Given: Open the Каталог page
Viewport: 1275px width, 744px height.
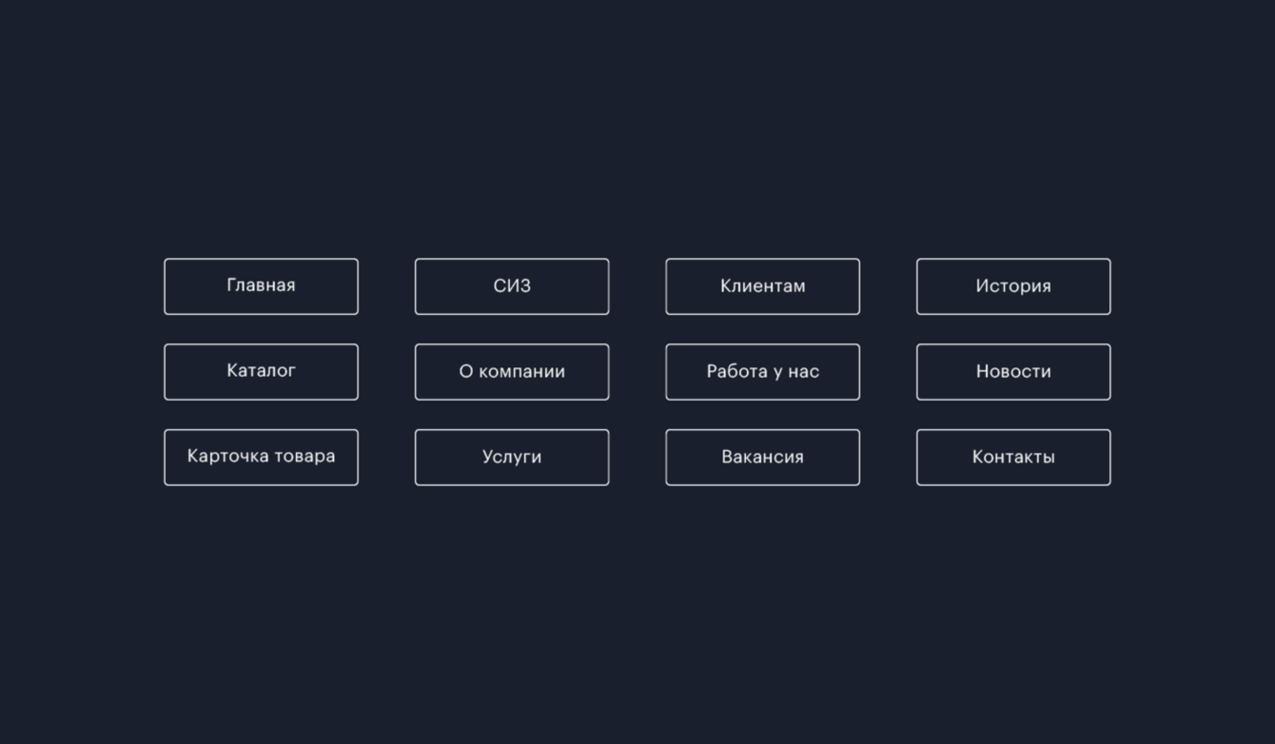Looking at the screenshot, I should (261, 372).
